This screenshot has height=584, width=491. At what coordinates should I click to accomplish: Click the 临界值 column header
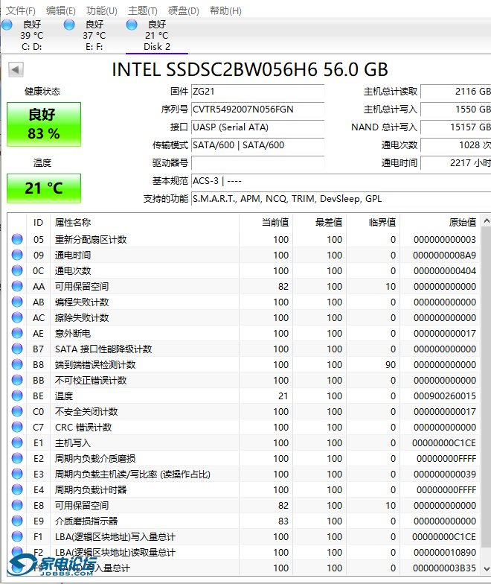pos(373,222)
